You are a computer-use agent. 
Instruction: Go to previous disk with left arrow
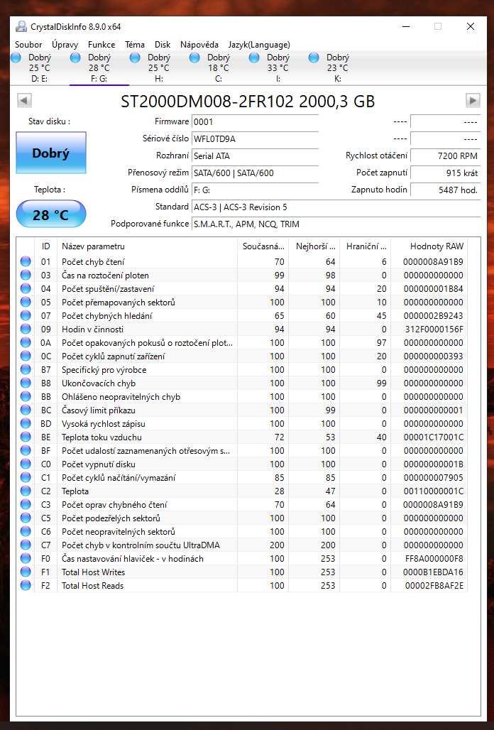click(x=24, y=100)
